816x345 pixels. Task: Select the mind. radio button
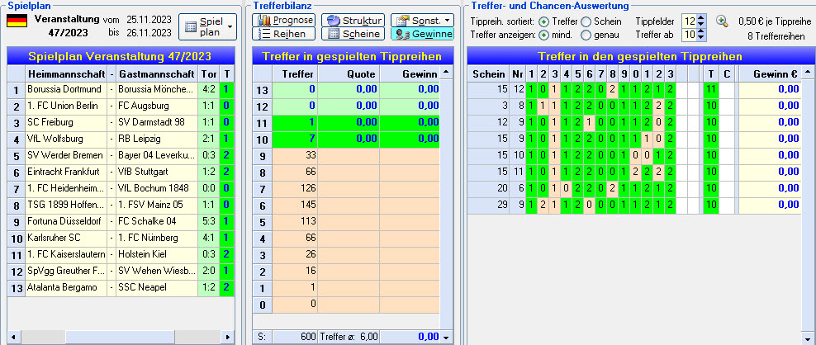tap(543, 35)
